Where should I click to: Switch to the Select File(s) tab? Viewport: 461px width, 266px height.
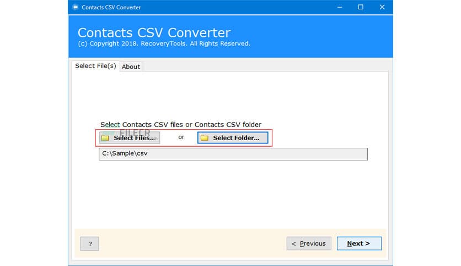coord(95,66)
